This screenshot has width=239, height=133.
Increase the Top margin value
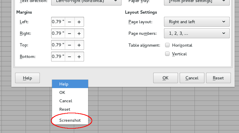pyautogui.click(x=79, y=45)
